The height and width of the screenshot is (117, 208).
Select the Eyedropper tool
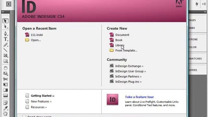click(x=5, y=108)
